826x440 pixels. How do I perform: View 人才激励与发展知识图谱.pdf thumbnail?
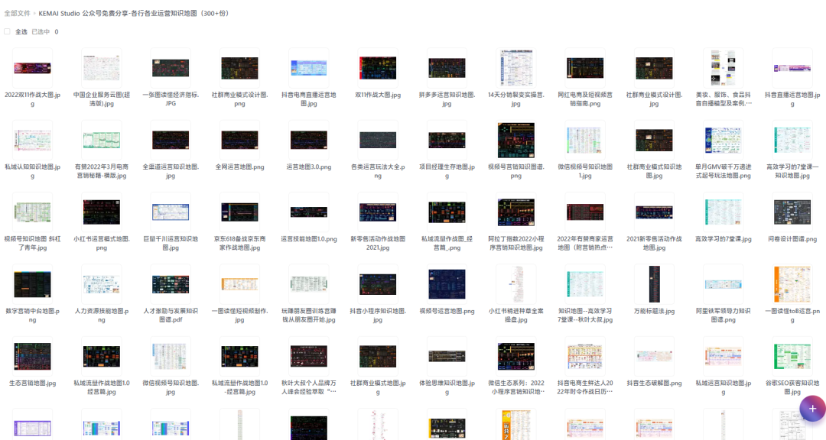click(x=171, y=284)
